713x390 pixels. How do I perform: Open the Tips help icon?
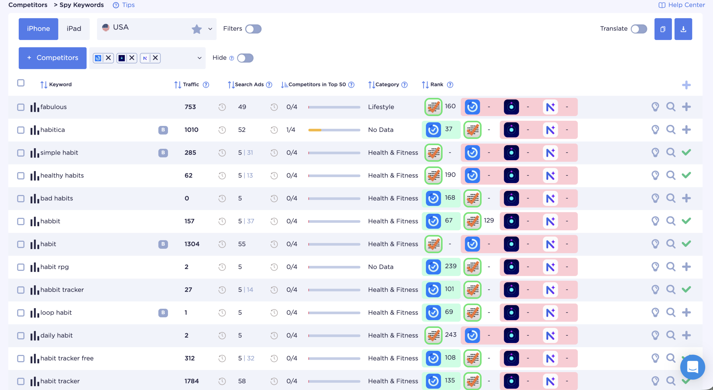coord(116,5)
